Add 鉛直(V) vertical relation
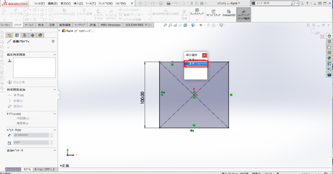This screenshot has width=333, height=174. 15,101
